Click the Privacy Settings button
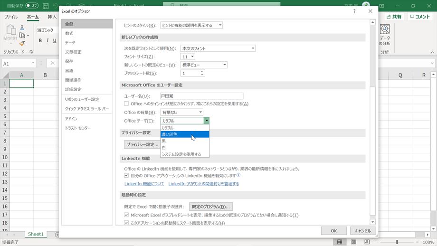 click(x=142, y=144)
